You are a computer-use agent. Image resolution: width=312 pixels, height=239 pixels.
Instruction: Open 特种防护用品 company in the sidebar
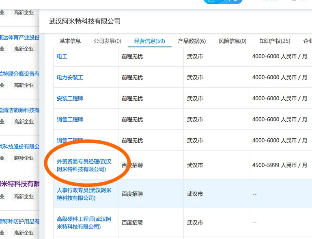[20, 221]
